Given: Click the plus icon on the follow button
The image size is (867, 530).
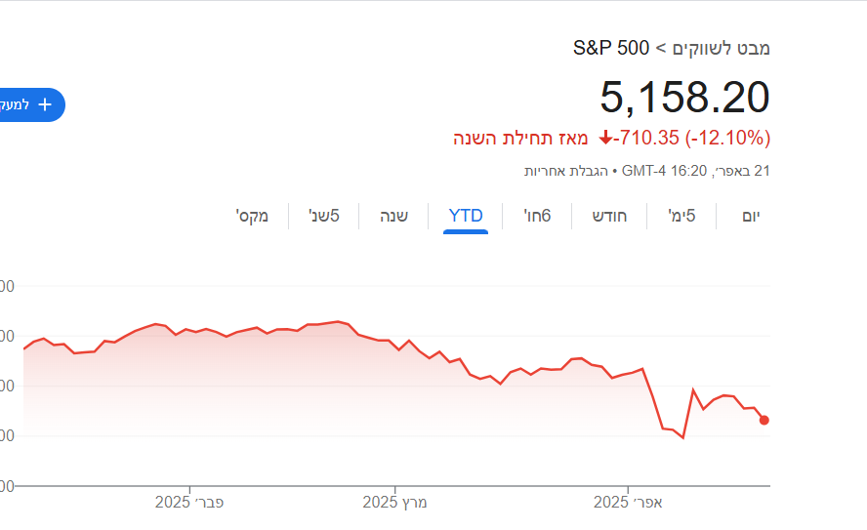Looking at the screenshot, I should tap(45, 104).
